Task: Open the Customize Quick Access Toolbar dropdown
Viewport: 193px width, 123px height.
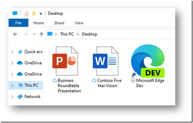Action: point(41,14)
